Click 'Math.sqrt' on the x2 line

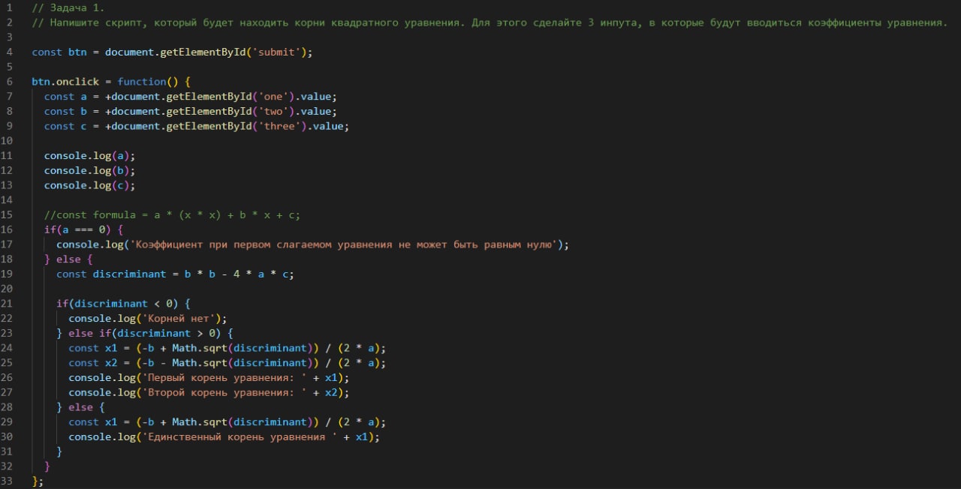pyautogui.click(x=200, y=363)
